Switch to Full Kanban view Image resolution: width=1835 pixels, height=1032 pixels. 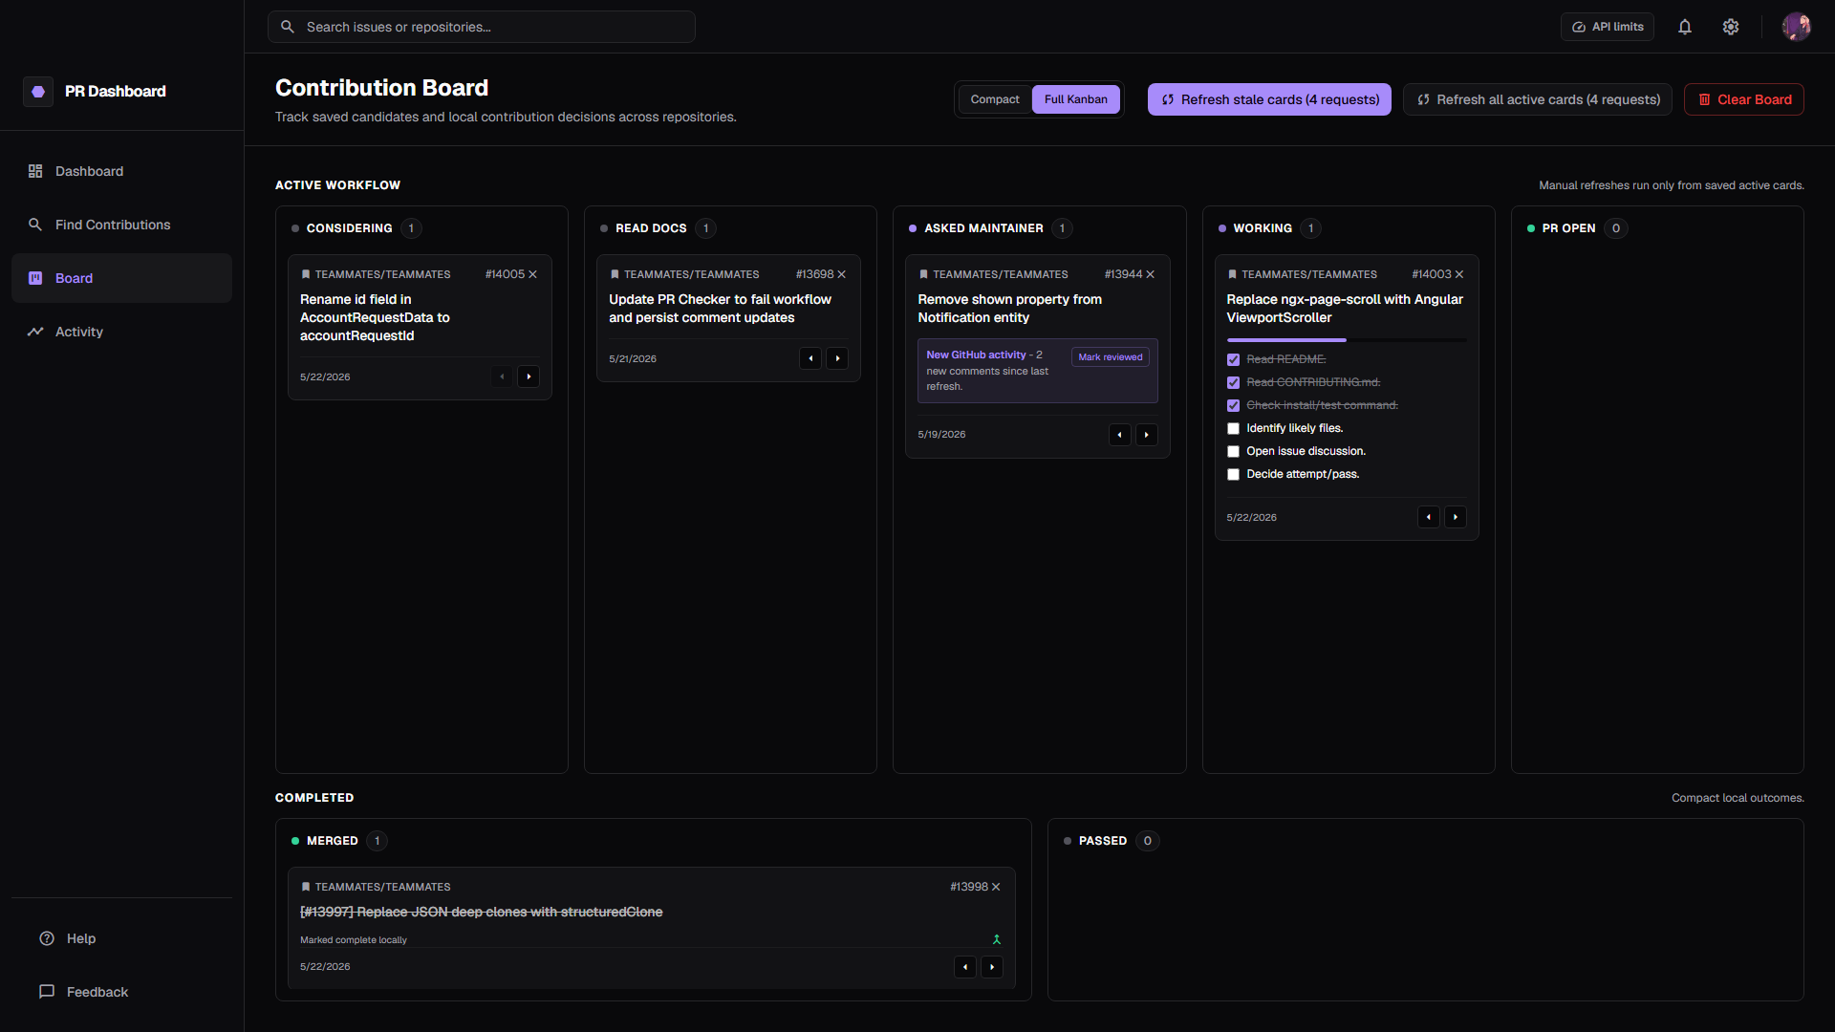coord(1075,99)
